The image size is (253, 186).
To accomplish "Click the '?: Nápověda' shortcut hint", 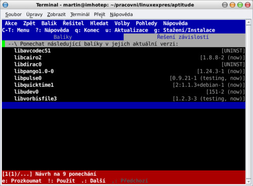I will [x=52, y=30].
